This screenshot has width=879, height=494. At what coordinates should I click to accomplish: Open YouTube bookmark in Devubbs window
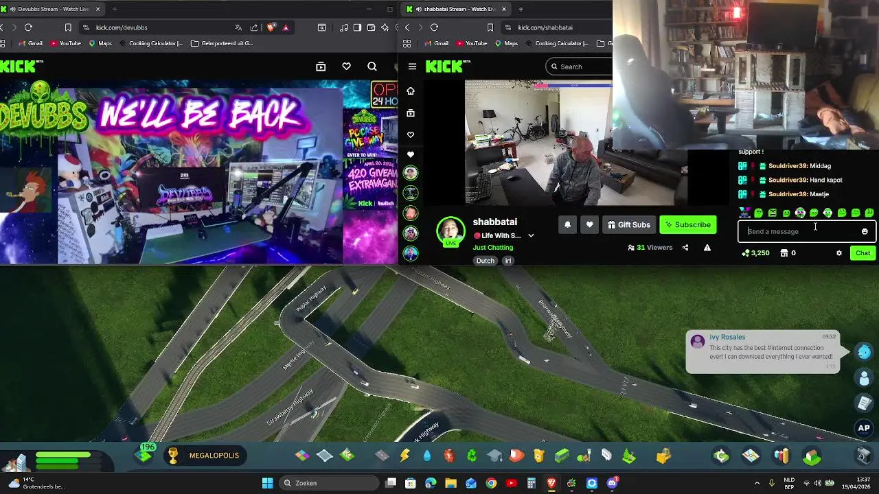tap(65, 43)
